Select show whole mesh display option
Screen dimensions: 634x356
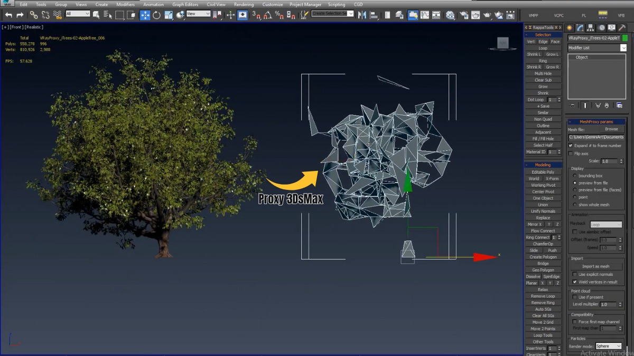tap(575, 205)
